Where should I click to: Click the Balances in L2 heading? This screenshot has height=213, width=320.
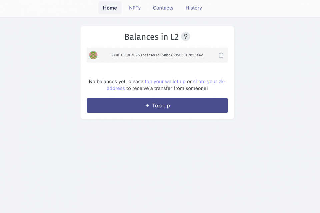click(x=152, y=37)
